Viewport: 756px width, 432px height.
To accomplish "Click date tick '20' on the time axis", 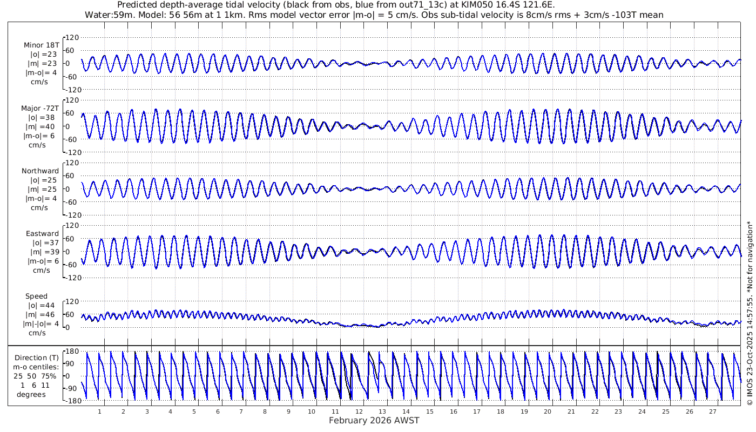I will click(548, 411).
